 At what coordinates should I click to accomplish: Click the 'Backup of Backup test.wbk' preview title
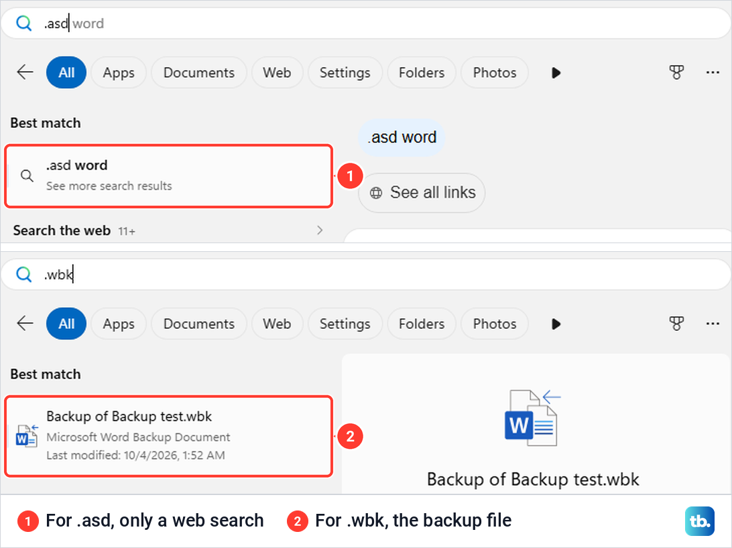pos(533,480)
